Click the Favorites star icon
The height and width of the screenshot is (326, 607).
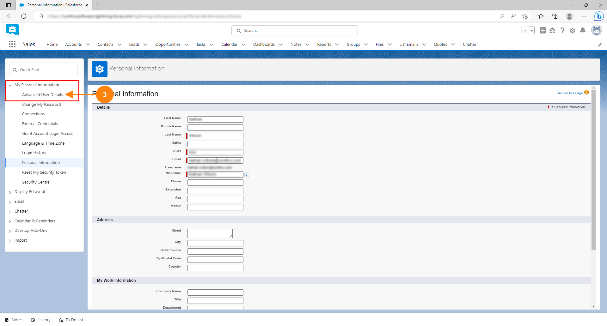525,31
